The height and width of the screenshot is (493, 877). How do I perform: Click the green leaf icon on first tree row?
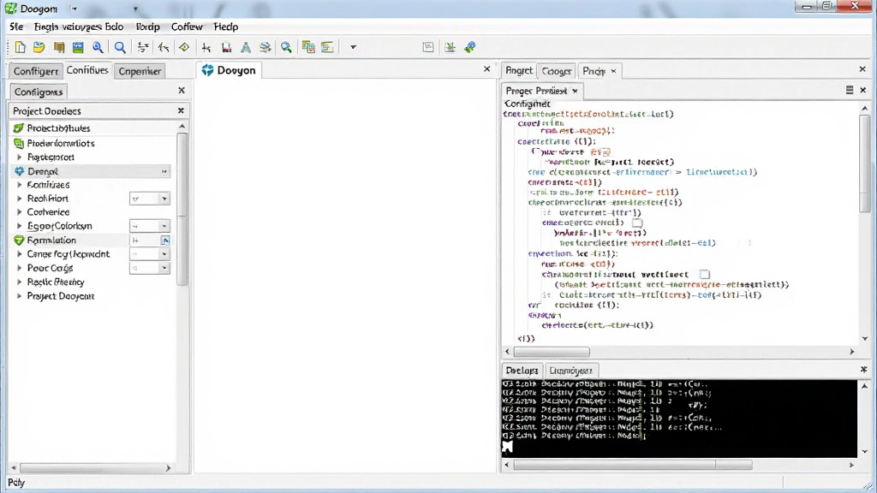(x=19, y=128)
